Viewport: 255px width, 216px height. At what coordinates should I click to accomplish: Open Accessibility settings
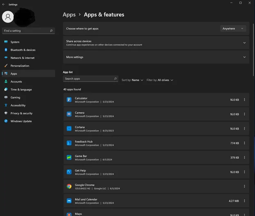[29, 105]
